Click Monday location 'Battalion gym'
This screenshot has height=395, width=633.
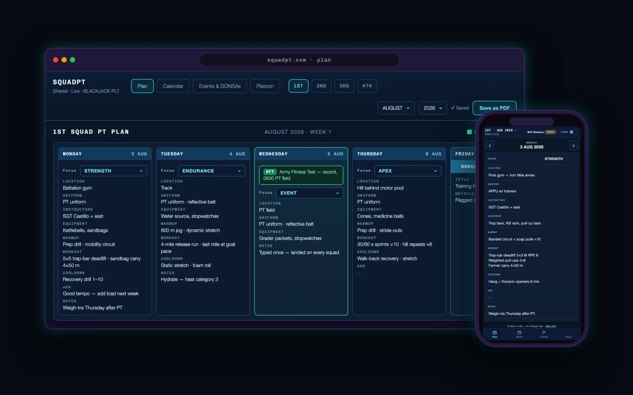pos(77,188)
